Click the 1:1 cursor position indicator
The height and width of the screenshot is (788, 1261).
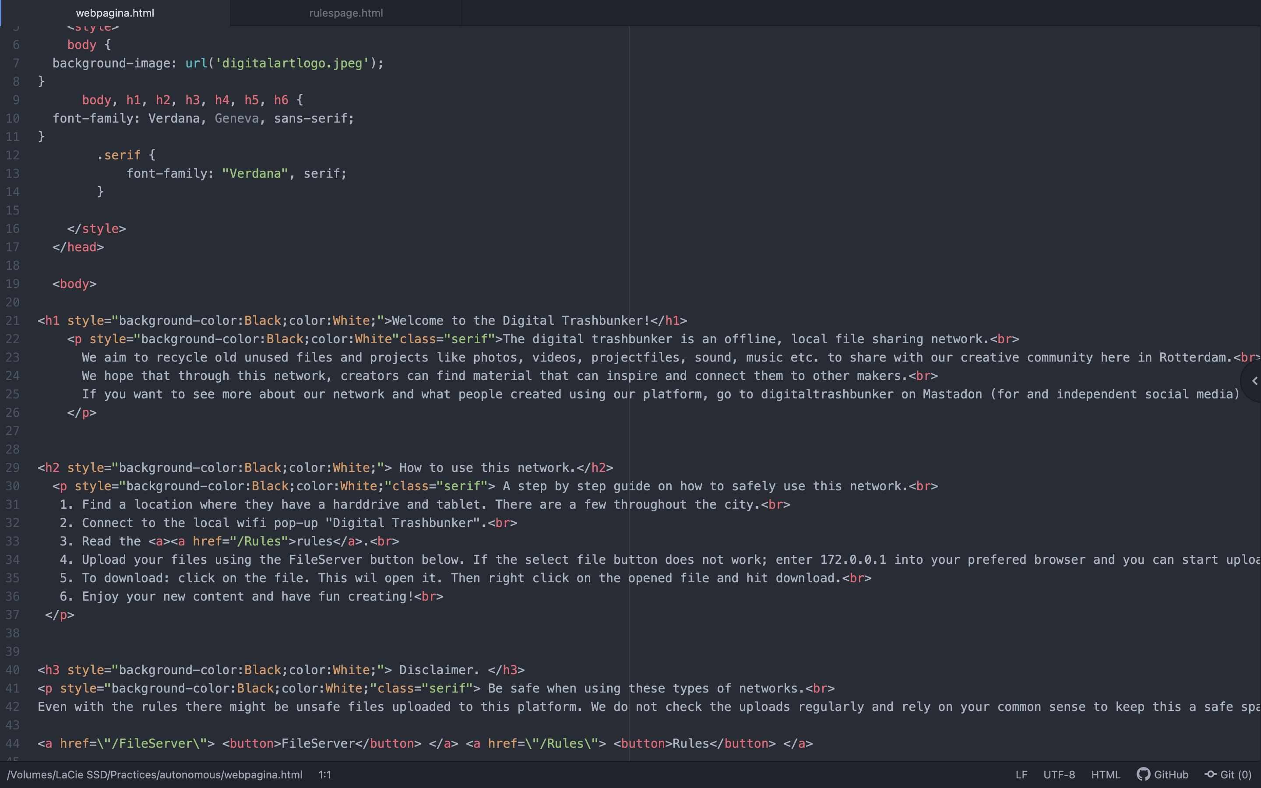324,774
